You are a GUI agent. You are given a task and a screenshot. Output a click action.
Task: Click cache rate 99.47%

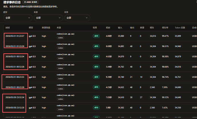pos(165,36)
